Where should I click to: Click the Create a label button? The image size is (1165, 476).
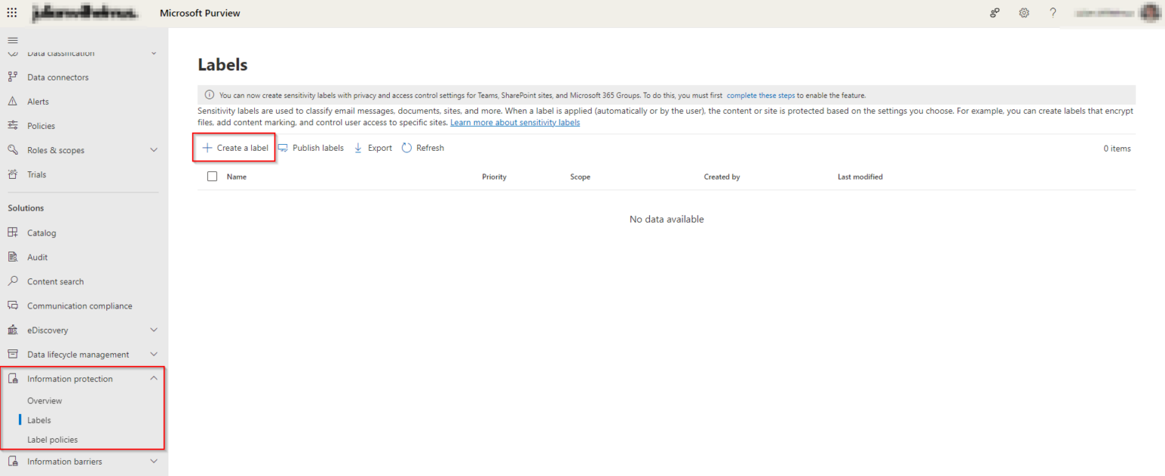point(234,148)
